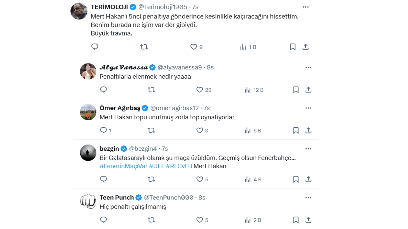The image size is (408, 229).
Task: Unlike TERİMOLOJİ's tweet showing 9 likes
Action: [195, 46]
